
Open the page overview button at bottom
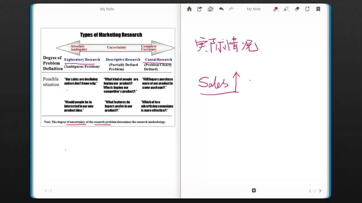click(x=254, y=191)
